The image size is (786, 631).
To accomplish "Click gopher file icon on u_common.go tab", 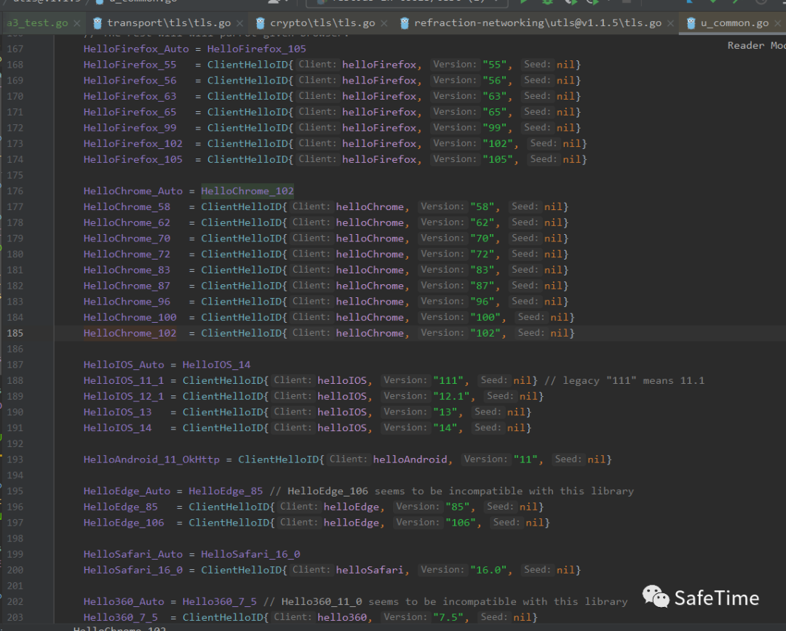I will [x=691, y=23].
